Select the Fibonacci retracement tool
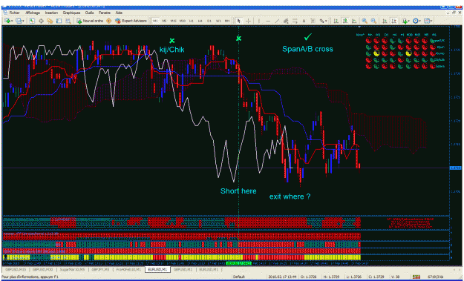The width and height of the screenshot is (464, 281). pos(295,21)
